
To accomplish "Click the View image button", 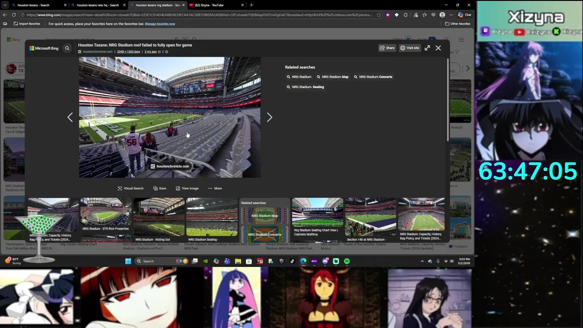I will pyautogui.click(x=187, y=188).
